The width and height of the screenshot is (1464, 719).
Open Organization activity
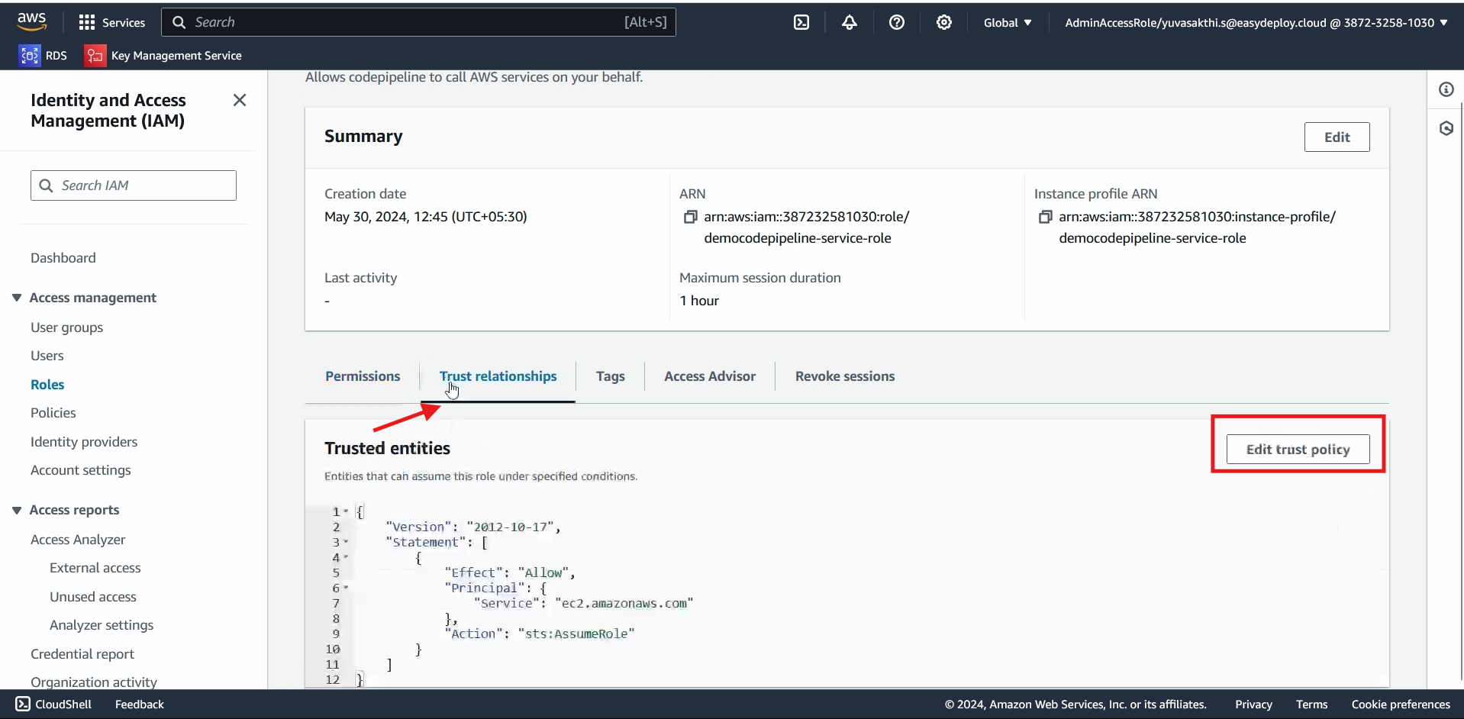click(x=94, y=682)
